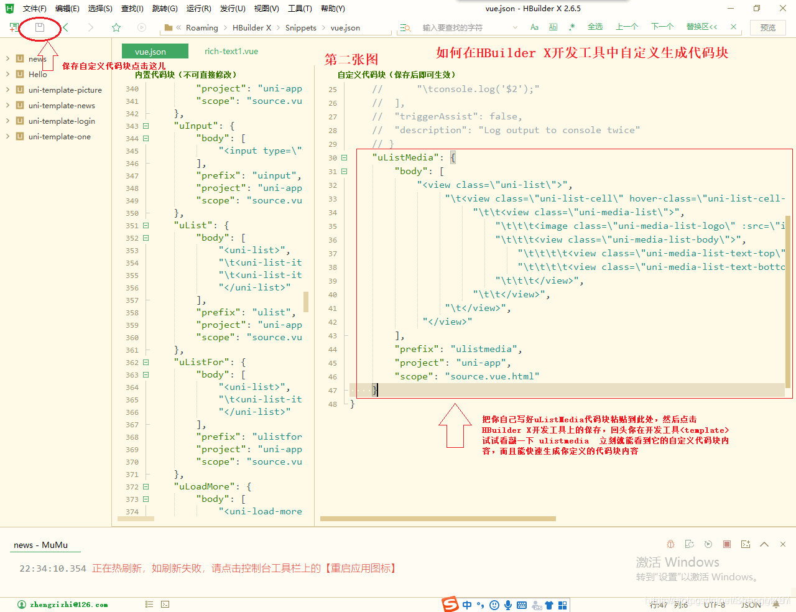The width and height of the screenshot is (796, 612).
Task: Click the user account avatar icon
Action: (22, 605)
